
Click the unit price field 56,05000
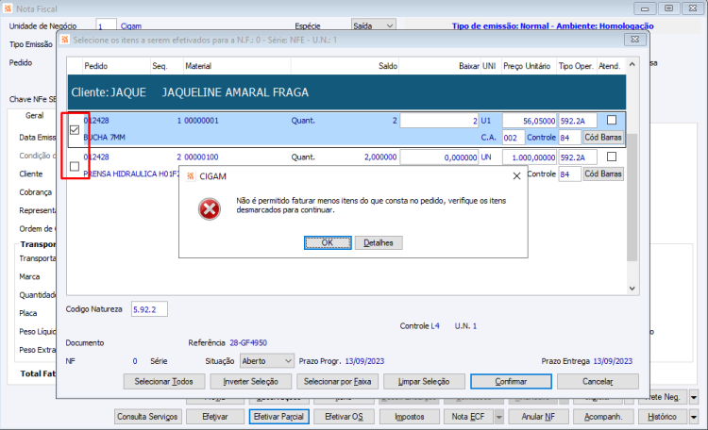[x=530, y=121]
